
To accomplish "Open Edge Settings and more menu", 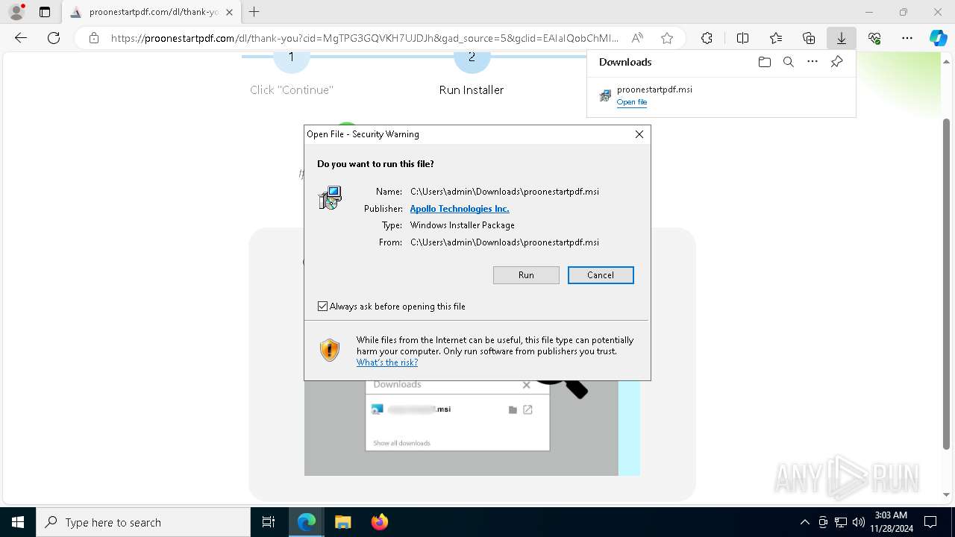I will 907,38.
